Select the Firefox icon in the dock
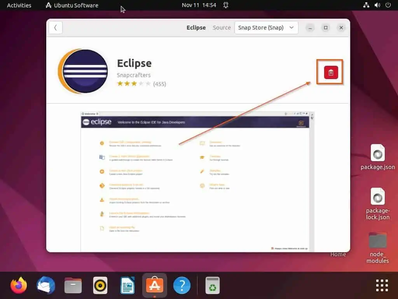This screenshot has width=398, height=299. coord(18,285)
